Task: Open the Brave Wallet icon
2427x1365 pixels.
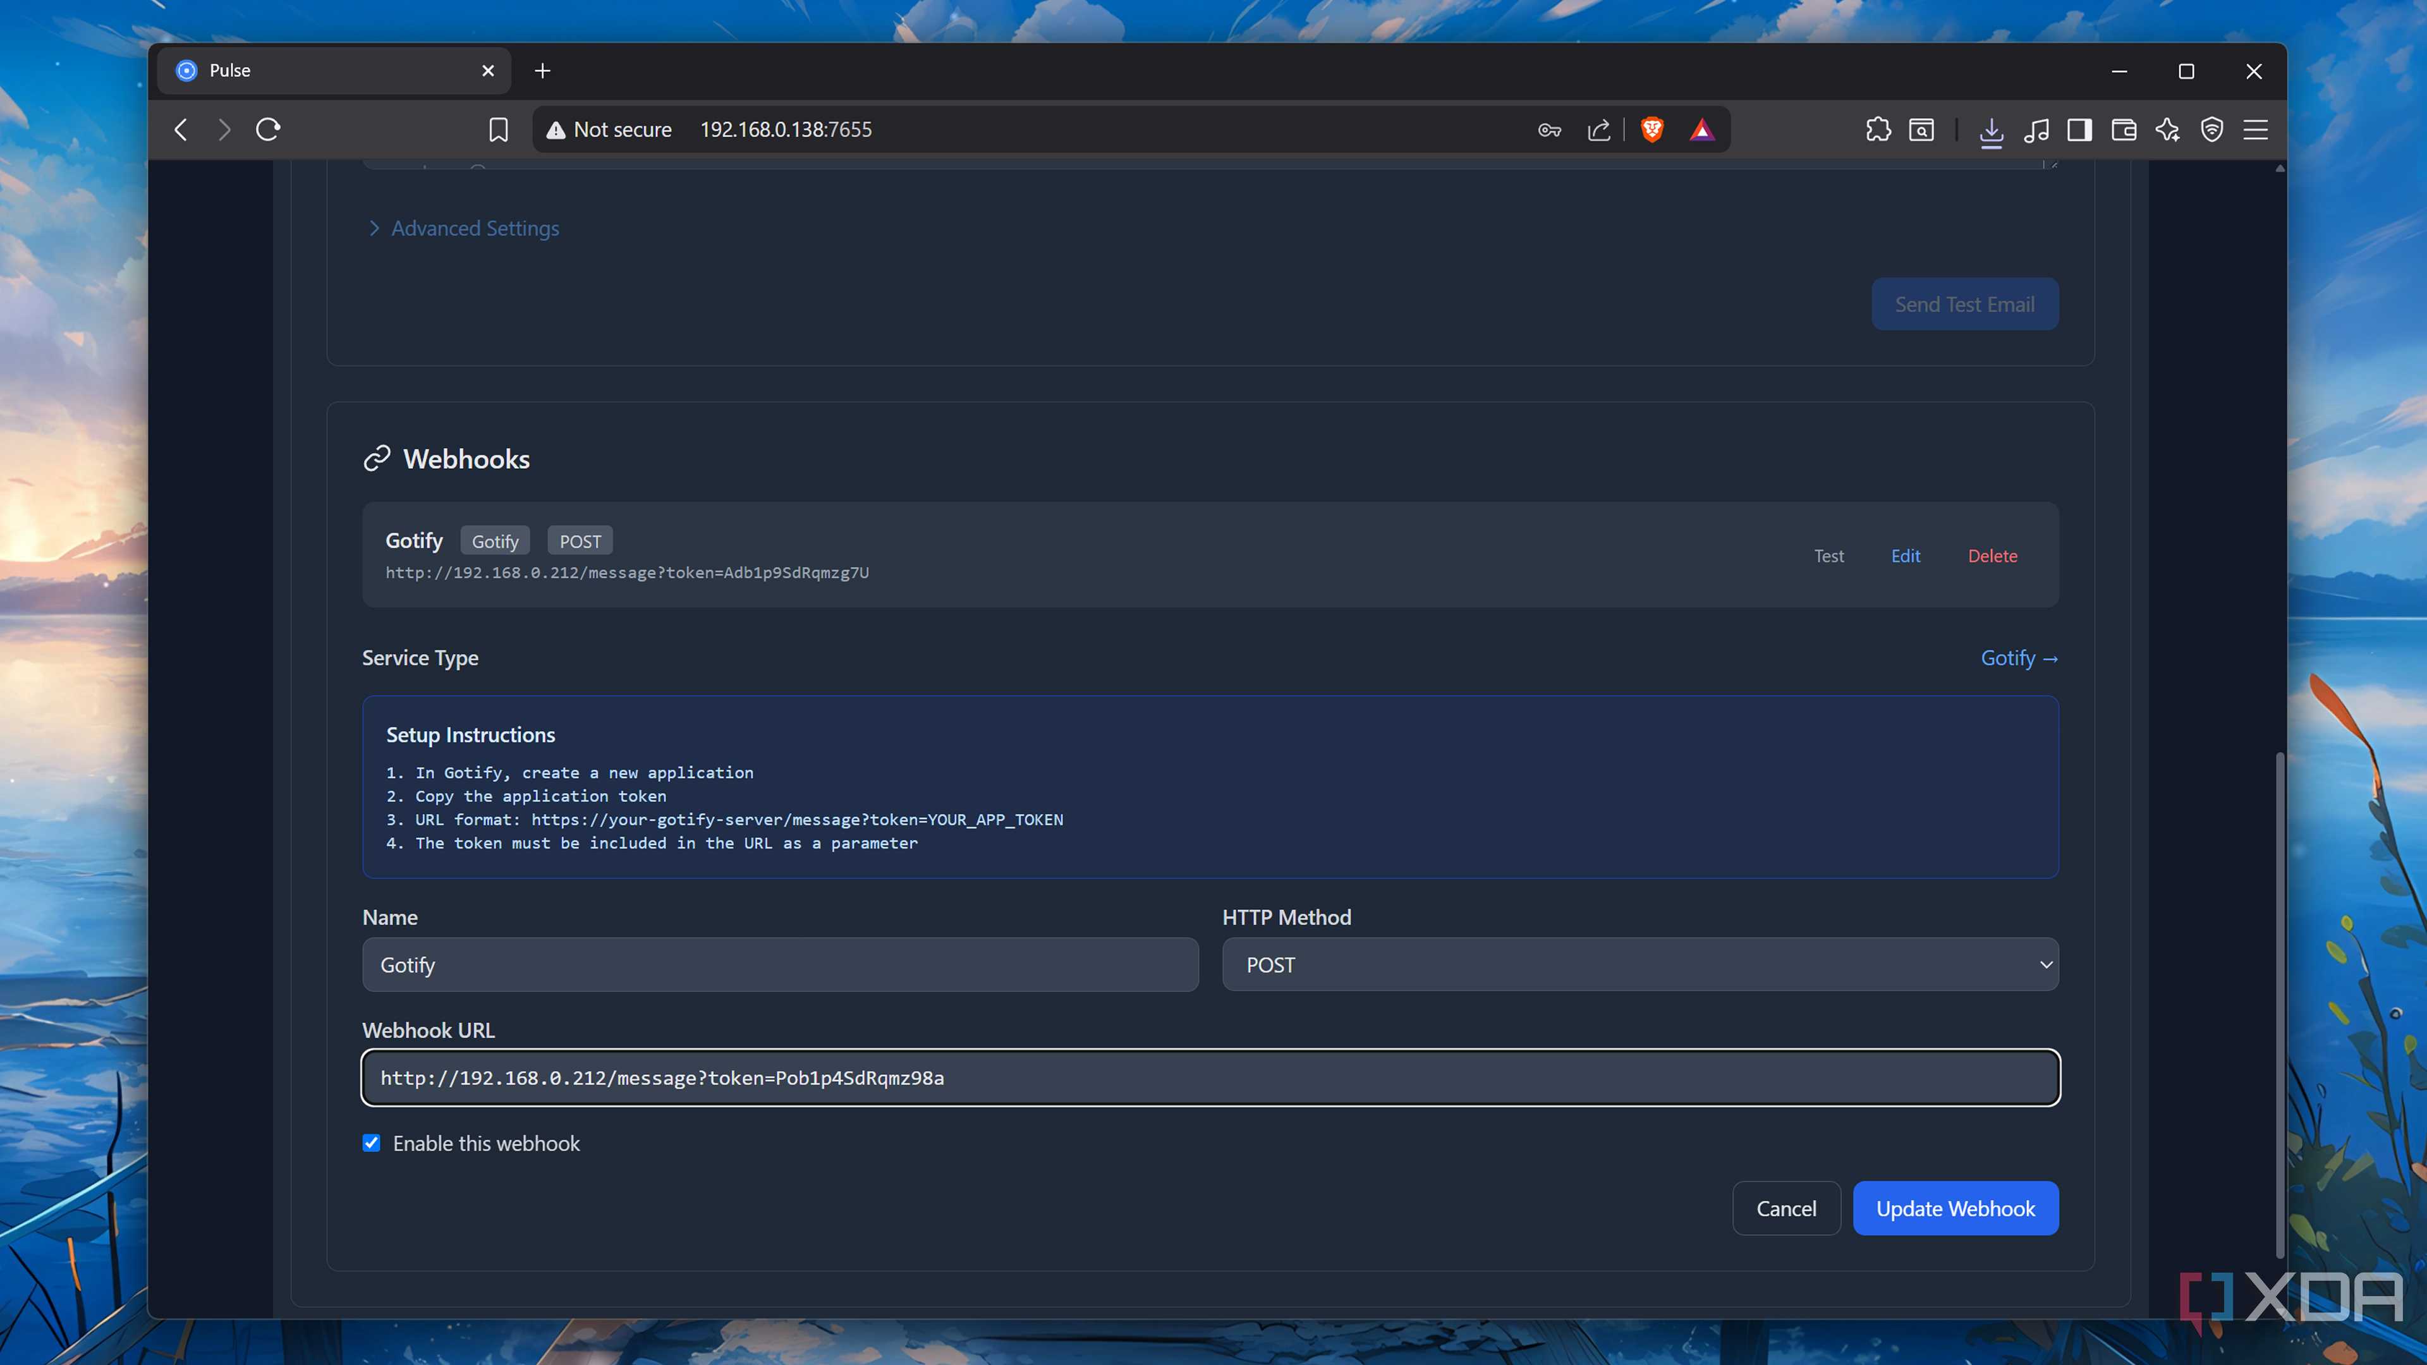Action: tap(2124, 130)
